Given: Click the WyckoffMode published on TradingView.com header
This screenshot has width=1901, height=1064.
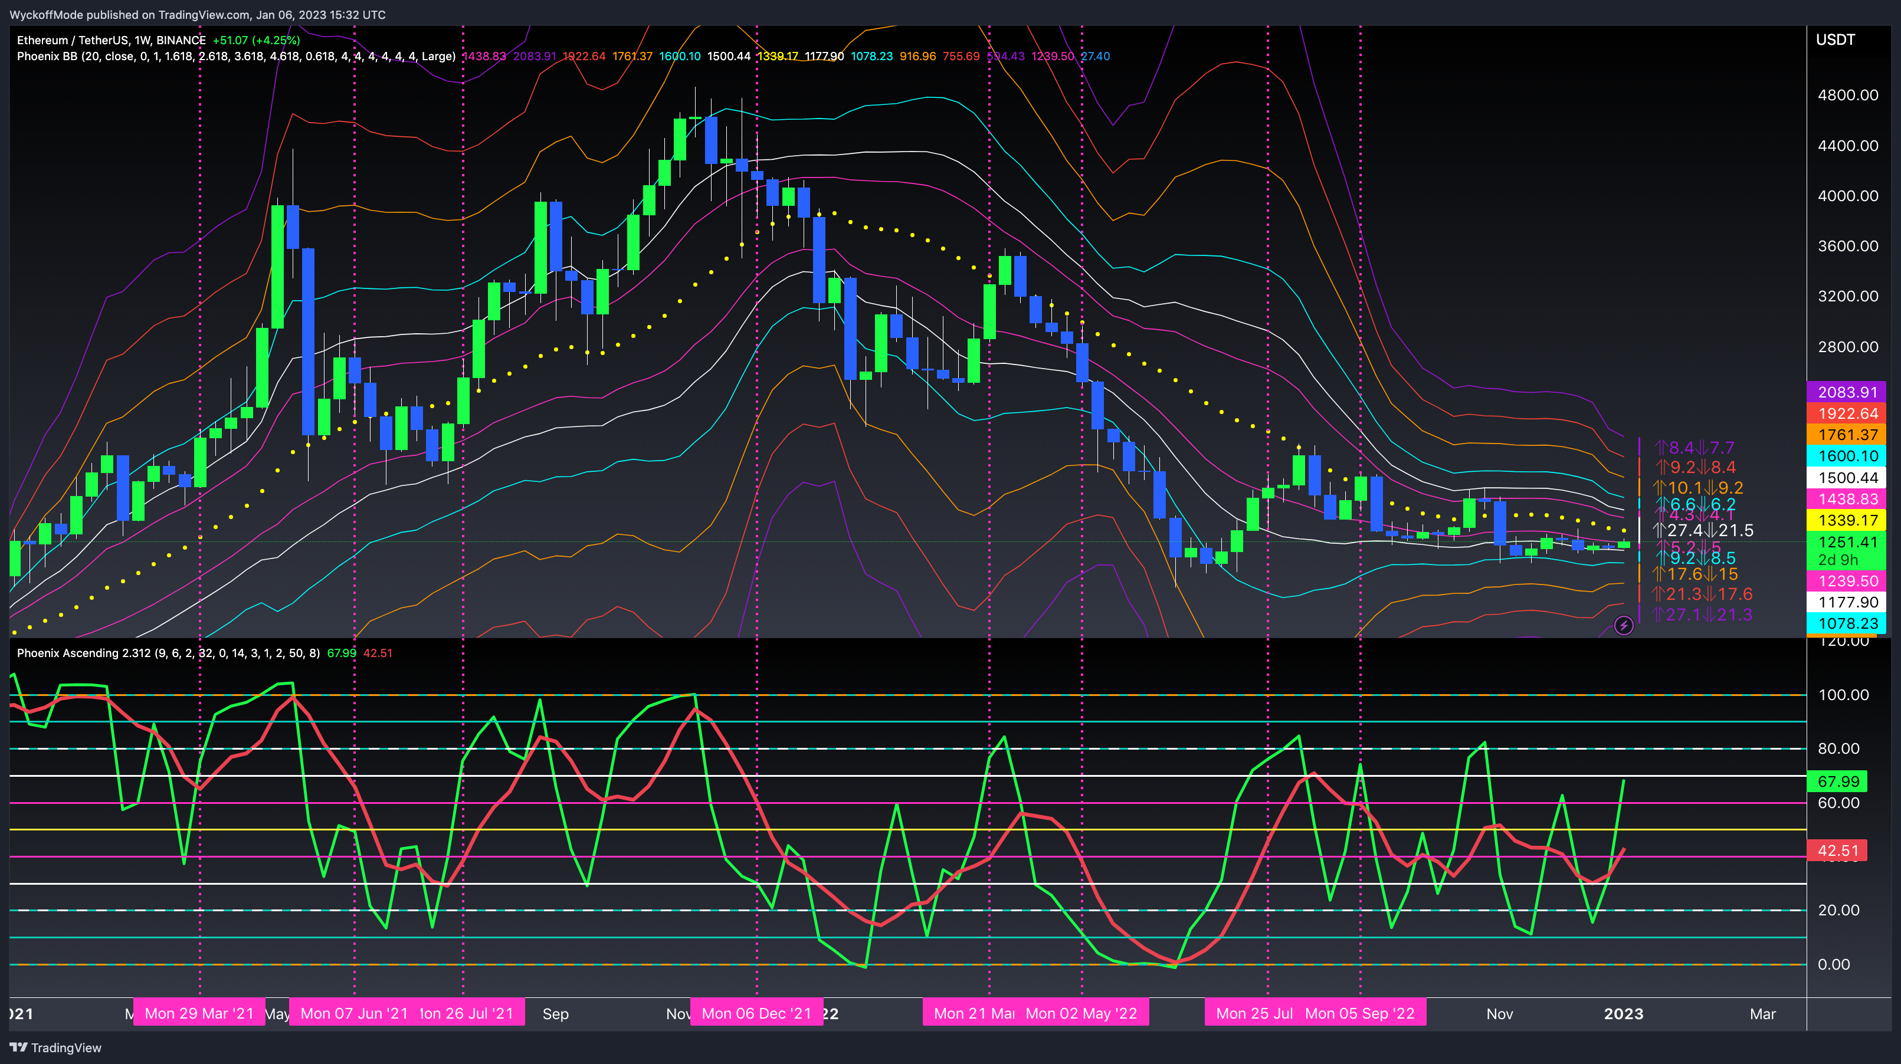Looking at the screenshot, I should click(x=197, y=15).
